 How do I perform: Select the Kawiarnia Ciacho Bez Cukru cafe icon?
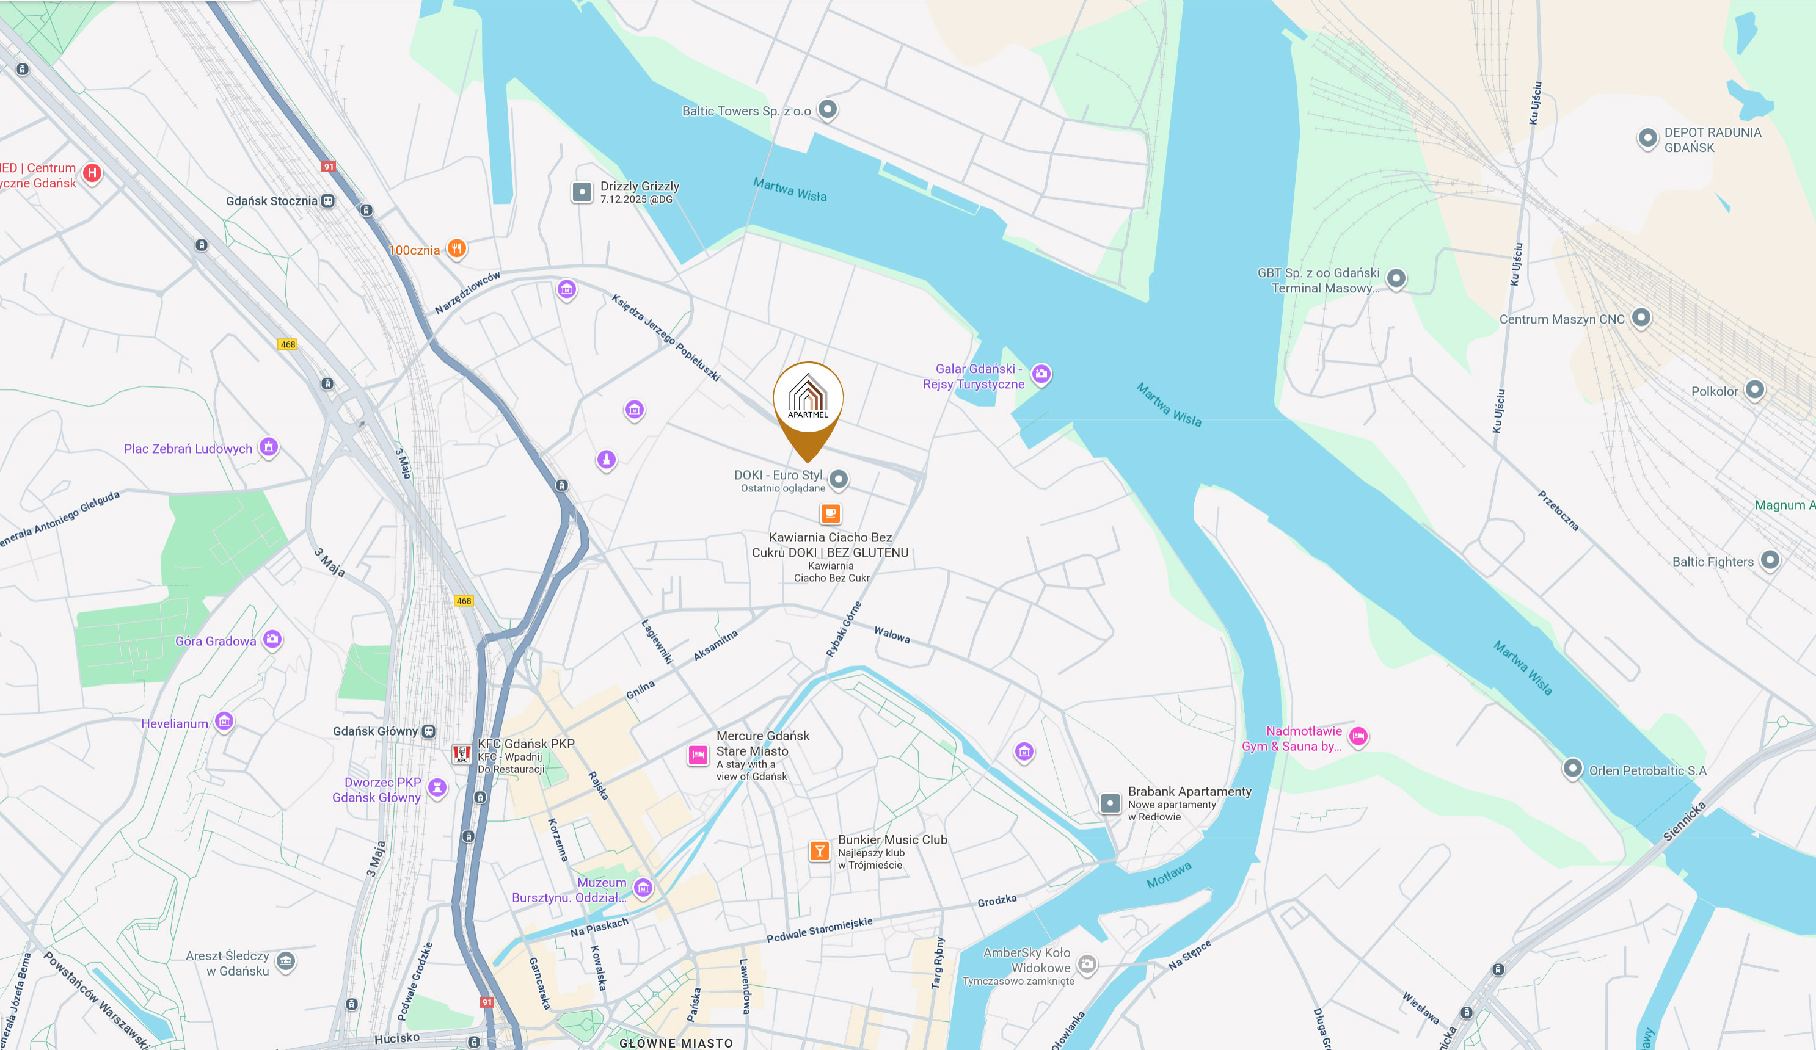pos(830,513)
